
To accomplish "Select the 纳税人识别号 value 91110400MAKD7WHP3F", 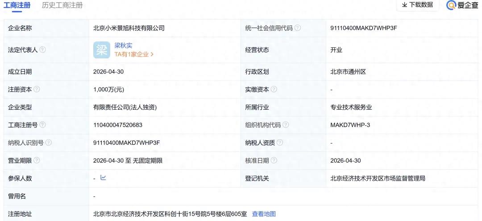I will click(127, 143).
